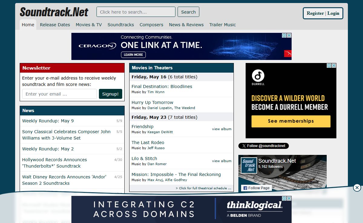
Task: Close the bottom overlay ad with X
Action: pyautogui.click(x=357, y=188)
